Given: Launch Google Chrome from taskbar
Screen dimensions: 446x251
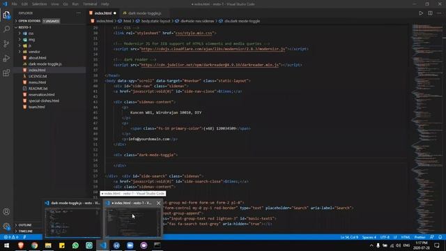Looking at the screenshot, I should [34, 245].
